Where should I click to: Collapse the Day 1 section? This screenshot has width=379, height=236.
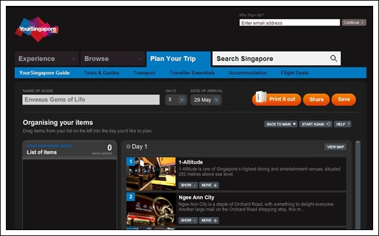128,146
